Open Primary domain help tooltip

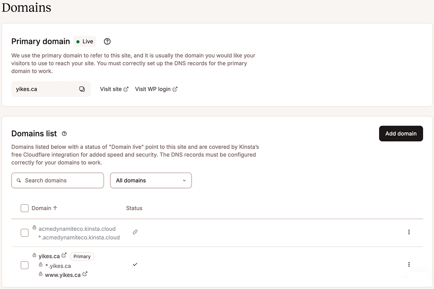point(107,42)
